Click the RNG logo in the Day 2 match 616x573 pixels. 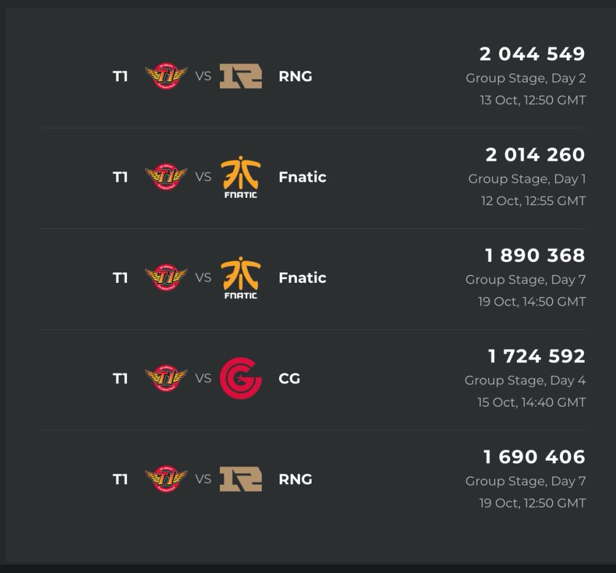(x=241, y=76)
